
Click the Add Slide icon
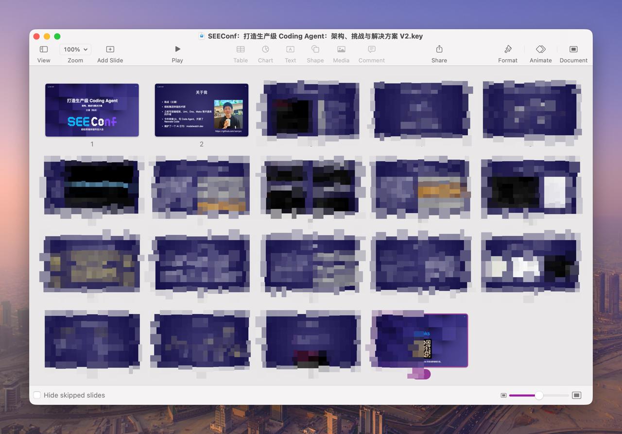(x=110, y=50)
